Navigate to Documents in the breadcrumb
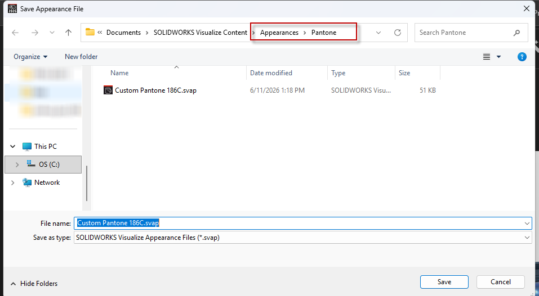 pyautogui.click(x=123, y=33)
